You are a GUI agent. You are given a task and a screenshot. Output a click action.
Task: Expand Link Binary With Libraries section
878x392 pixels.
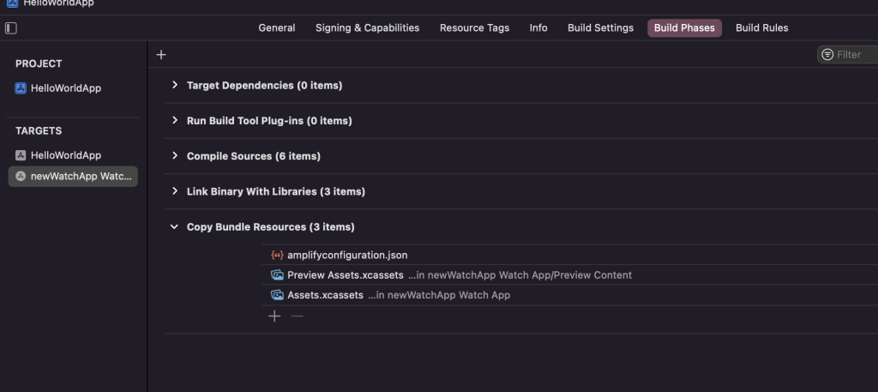(175, 191)
